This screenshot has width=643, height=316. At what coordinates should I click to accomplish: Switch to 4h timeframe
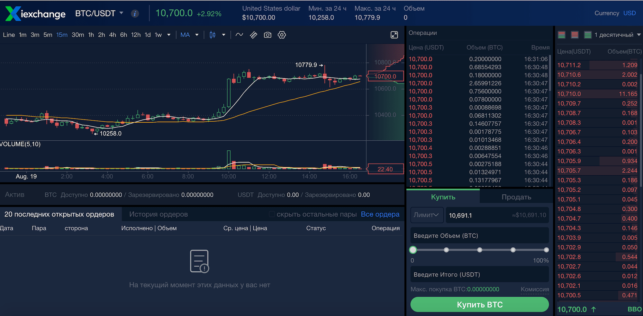coord(113,35)
